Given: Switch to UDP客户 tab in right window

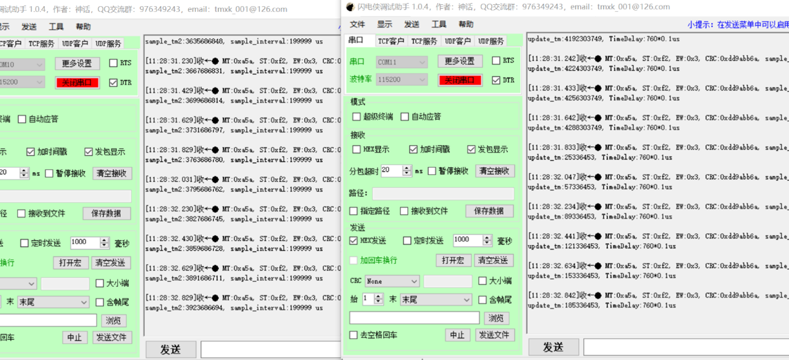Looking at the screenshot, I should pos(458,41).
